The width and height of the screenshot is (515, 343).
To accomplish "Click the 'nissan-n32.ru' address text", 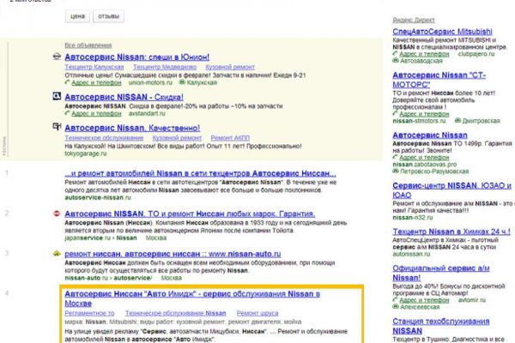I will click(413, 218).
